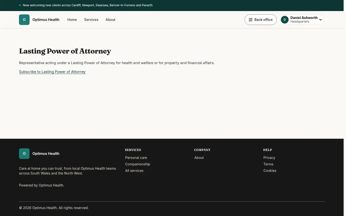Open the Terms footer link
This screenshot has width=346, height=216.
coord(268,164)
